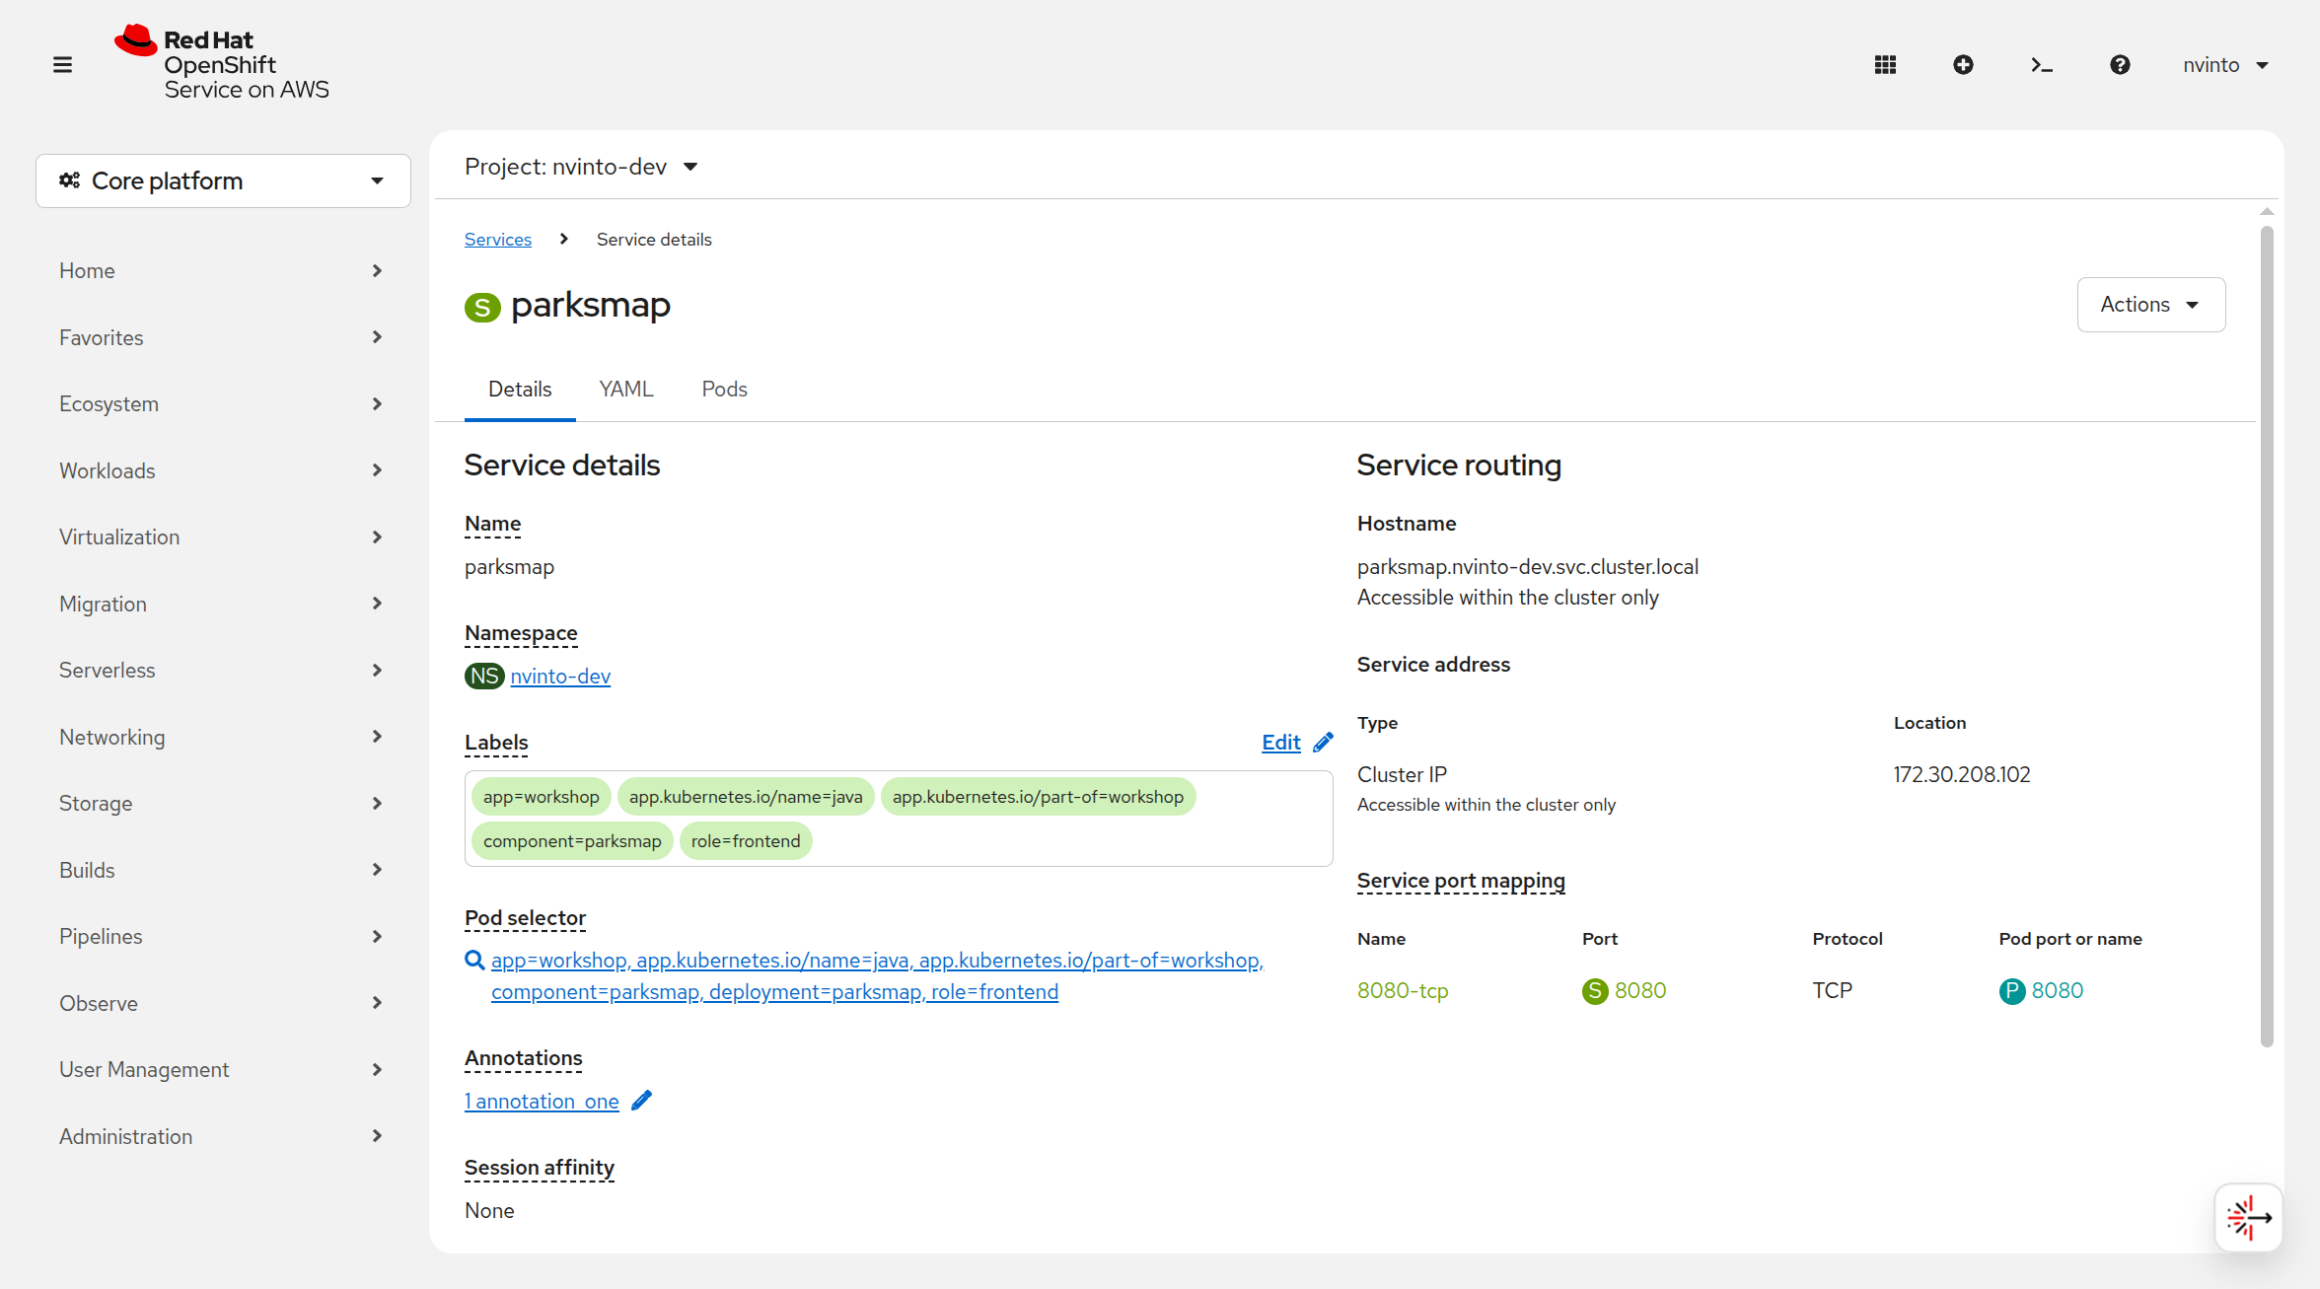Click the P badge next to pod port 8080
2320x1289 pixels.
[2012, 991]
